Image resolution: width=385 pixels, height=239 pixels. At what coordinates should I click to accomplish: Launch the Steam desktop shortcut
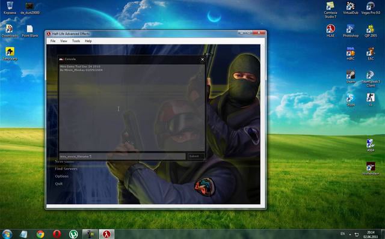coord(350,77)
